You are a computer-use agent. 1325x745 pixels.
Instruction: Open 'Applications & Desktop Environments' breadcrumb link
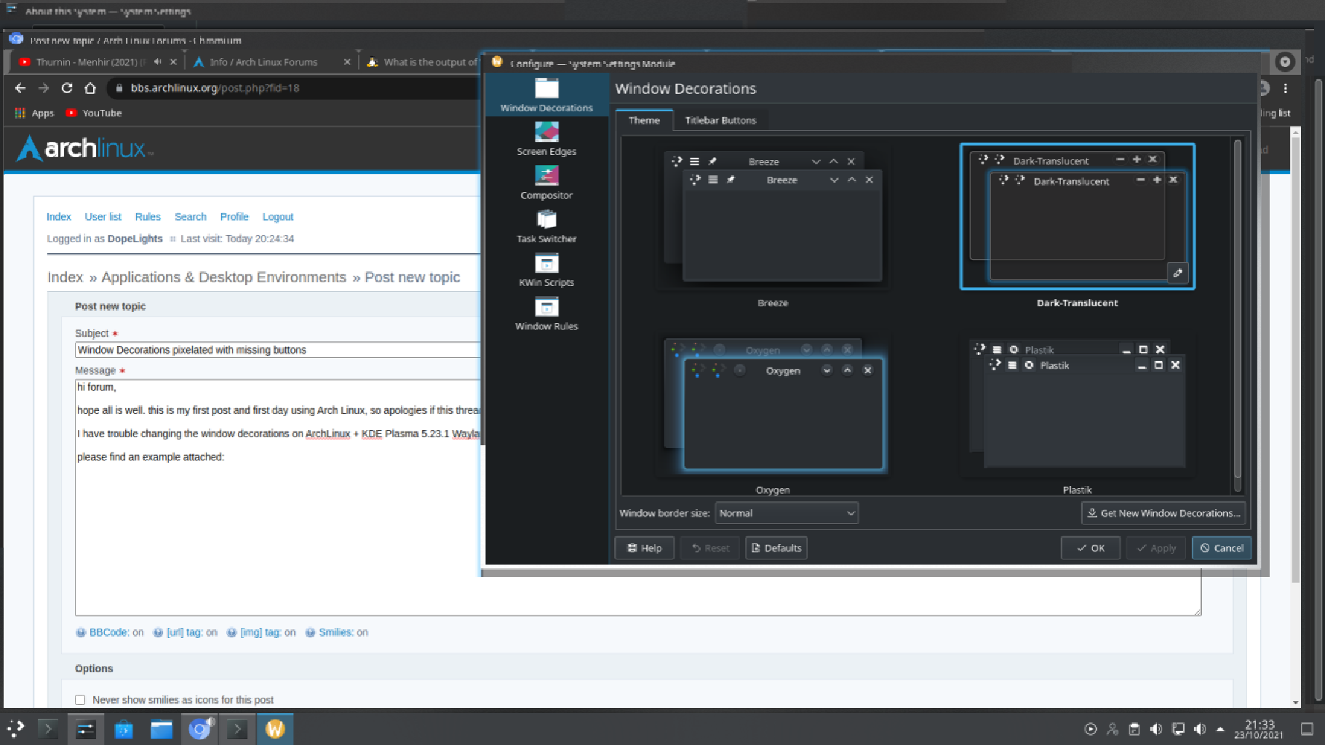(x=223, y=277)
